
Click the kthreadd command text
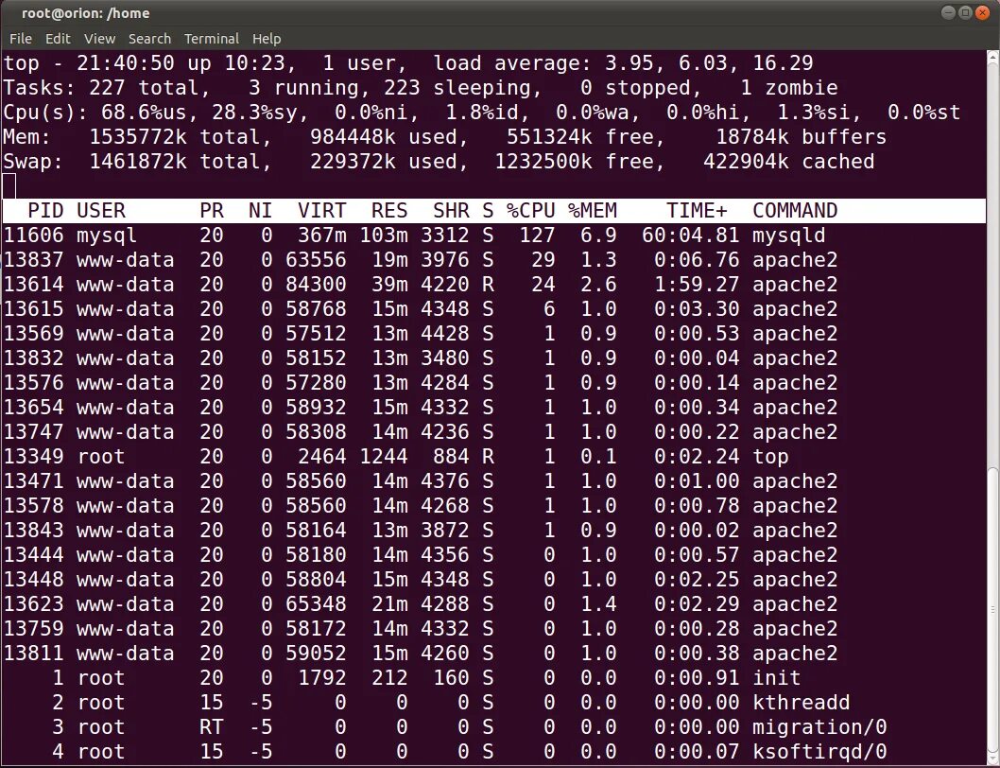(801, 702)
